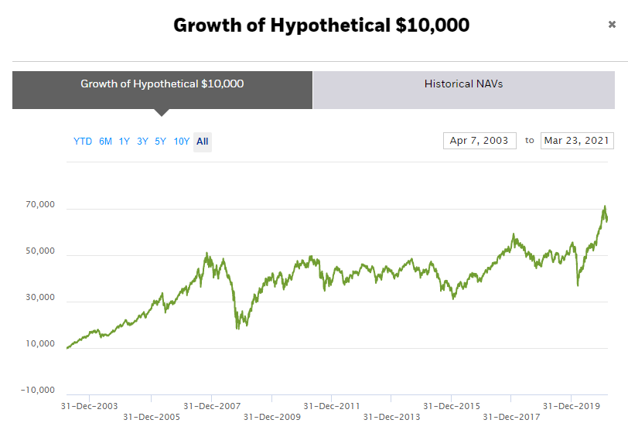Show year-to-date range with YTD

[83, 142]
